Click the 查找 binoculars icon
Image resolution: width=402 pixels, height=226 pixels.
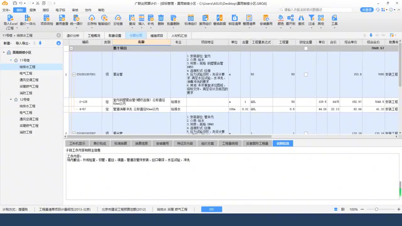[x=301, y=18]
